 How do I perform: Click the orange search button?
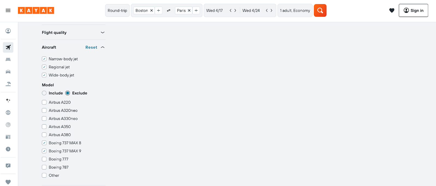tap(320, 10)
